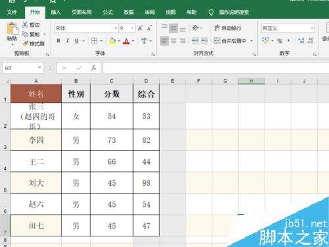The image size is (329, 247).
Task: Open the 文件 File menu
Action: (x=12, y=13)
